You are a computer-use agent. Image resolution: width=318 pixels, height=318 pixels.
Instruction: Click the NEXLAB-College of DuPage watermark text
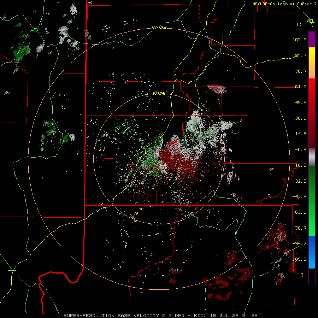tap(284, 4)
